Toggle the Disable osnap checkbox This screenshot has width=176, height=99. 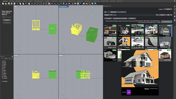[2, 81]
